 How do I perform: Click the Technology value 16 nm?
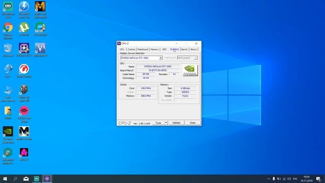146,78
